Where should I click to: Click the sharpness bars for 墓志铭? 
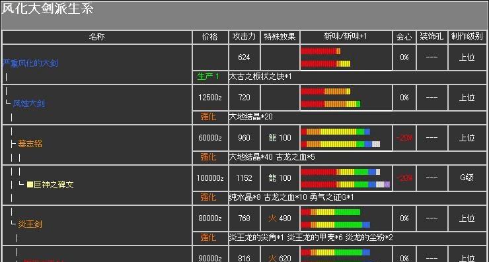340,138
